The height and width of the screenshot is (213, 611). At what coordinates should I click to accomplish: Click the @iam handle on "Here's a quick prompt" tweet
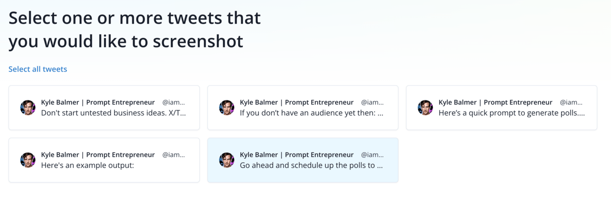[571, 102]
